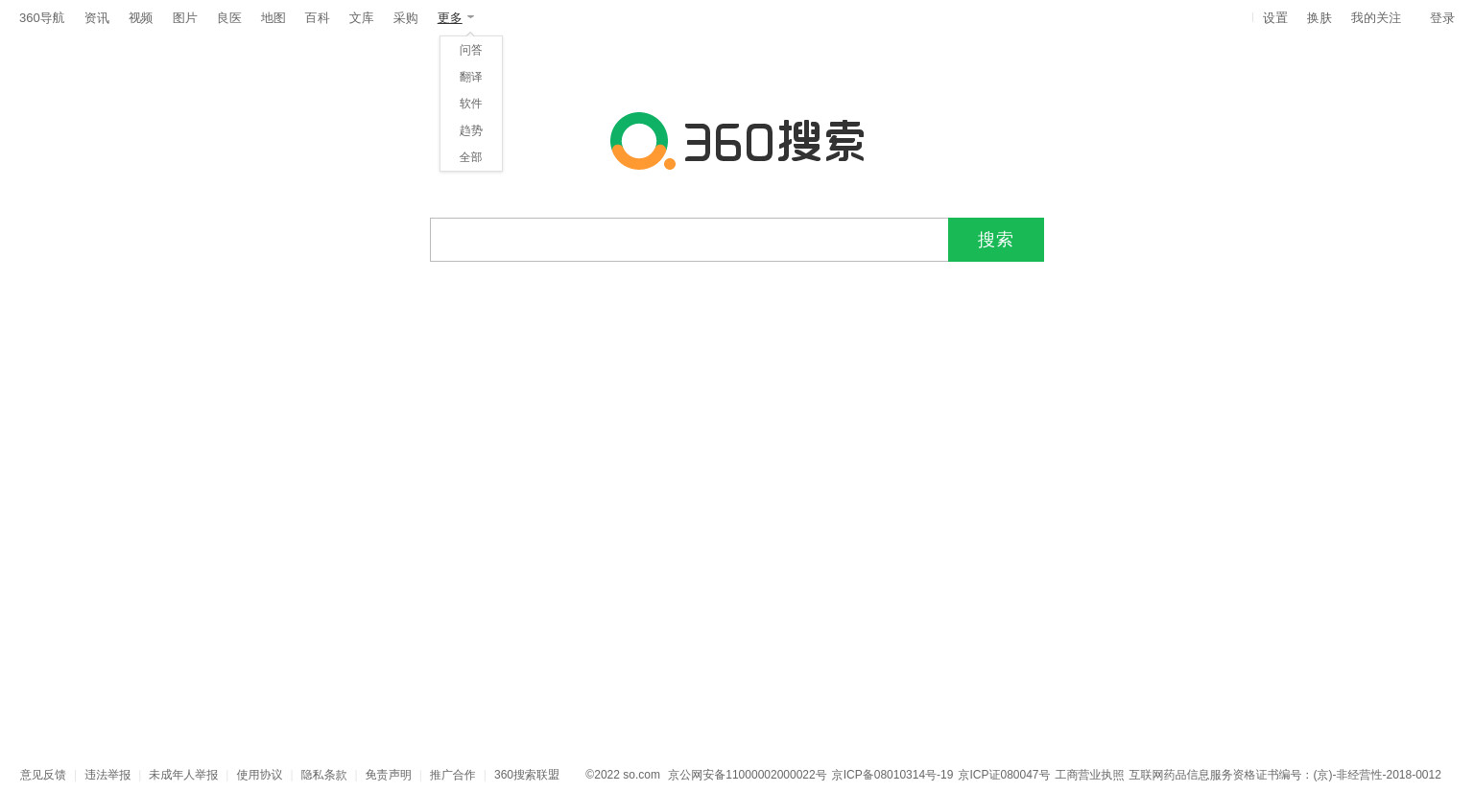The height and width of the screenshot is (792, 1474).
Task: Click 京ICP备08010314号-19 link
Action: tap(892, 775)
